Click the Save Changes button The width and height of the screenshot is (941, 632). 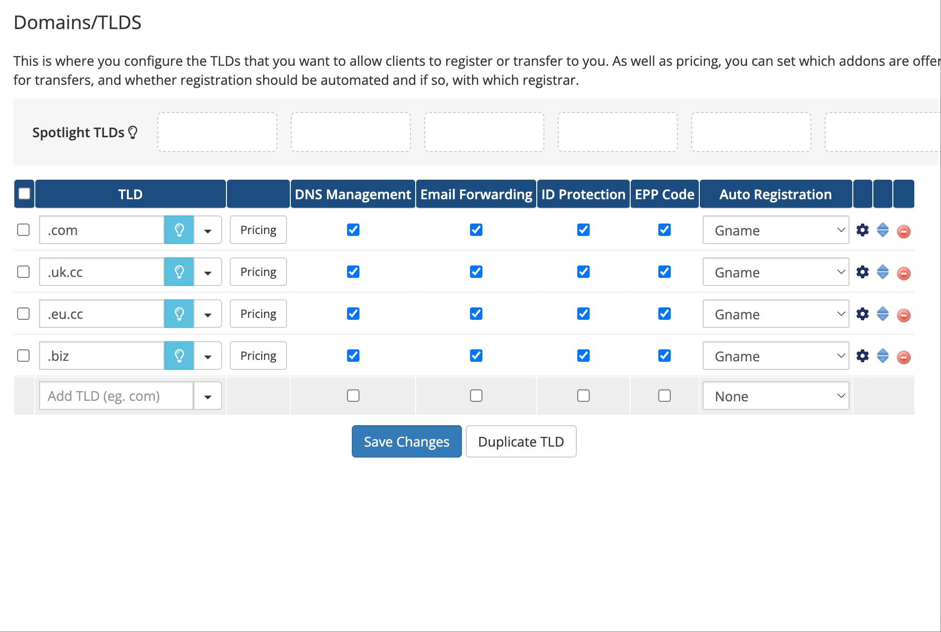407,442
